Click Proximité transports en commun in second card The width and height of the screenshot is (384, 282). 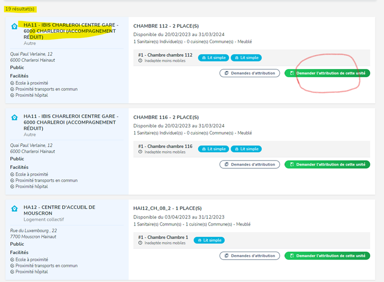click(x=44, y=180)
